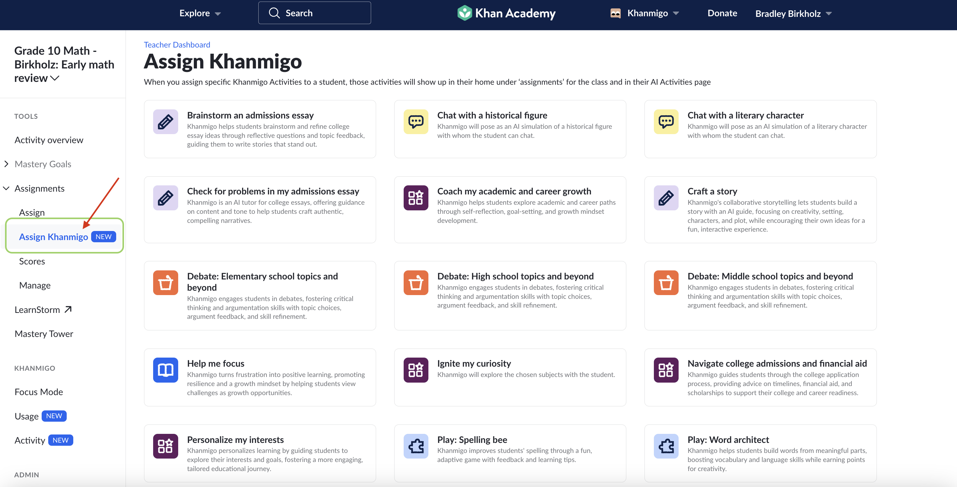The height and width of the screenshot is (487, 957).
Task: Open the Chat with a literary character title
Action: [745, 115]
